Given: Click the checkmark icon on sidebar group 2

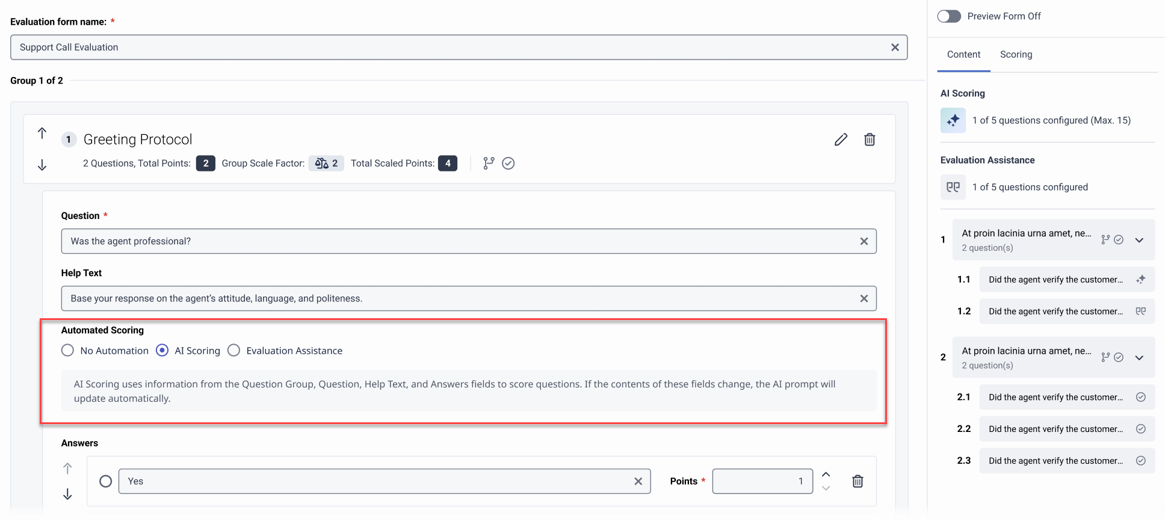Looking at the screenshot, I should pos(1119,357).
